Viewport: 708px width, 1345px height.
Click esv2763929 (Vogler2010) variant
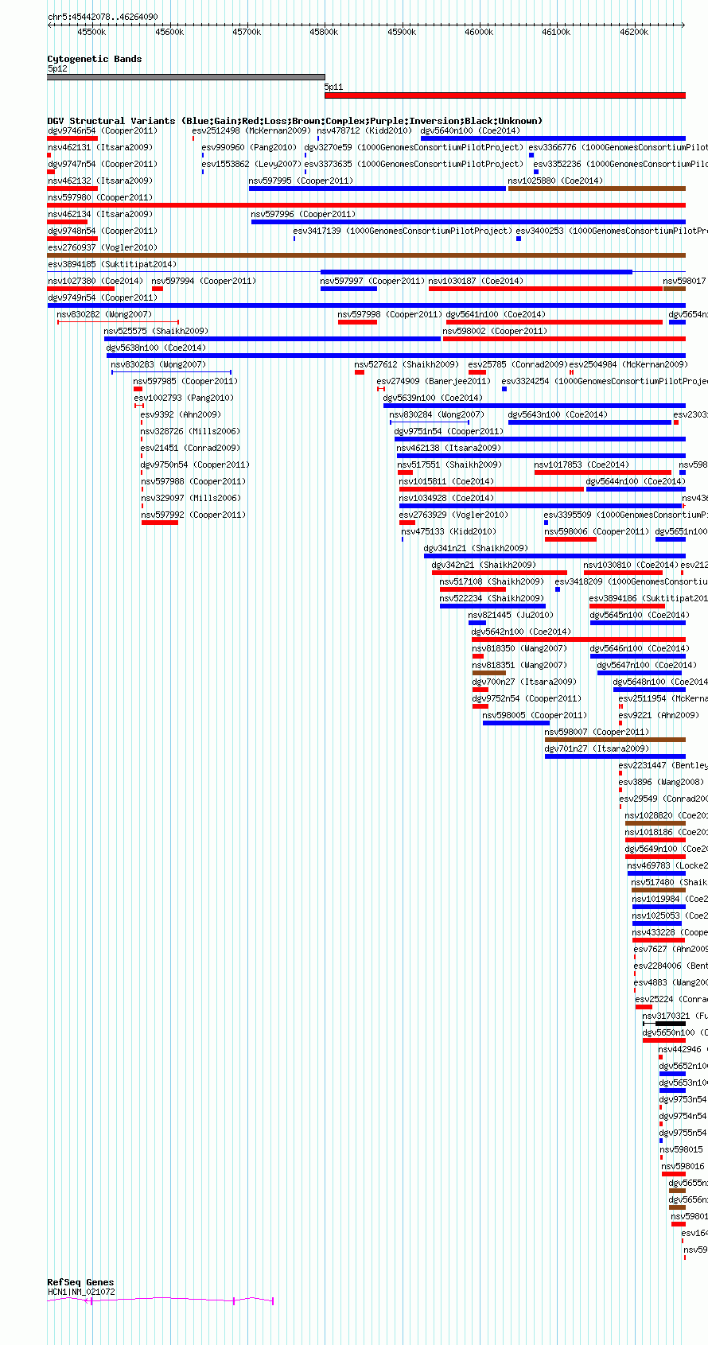tap(407, 523)
